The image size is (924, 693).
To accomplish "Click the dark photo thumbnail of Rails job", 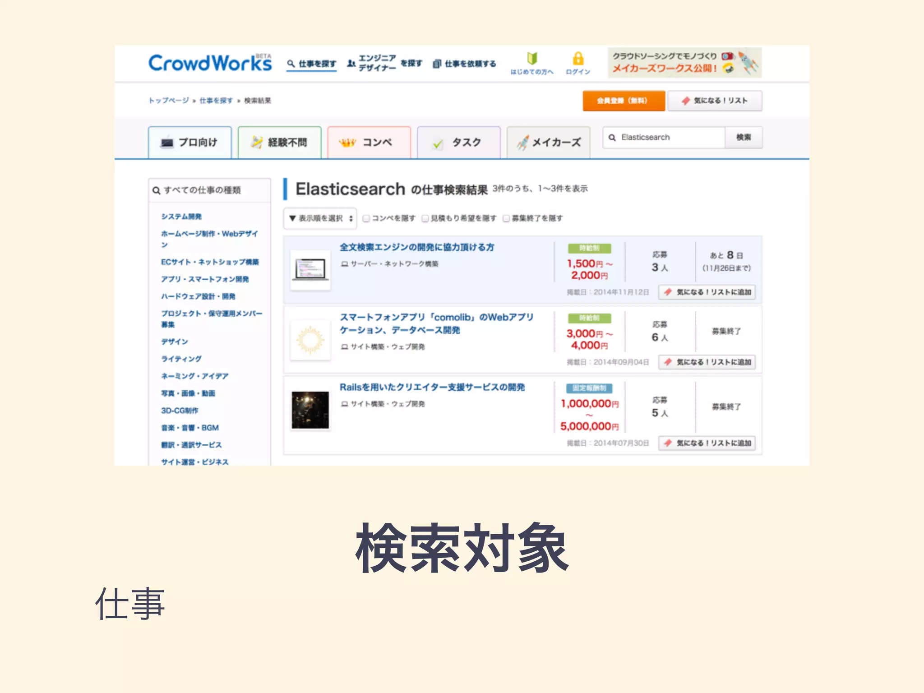I will tap(310, 410).
